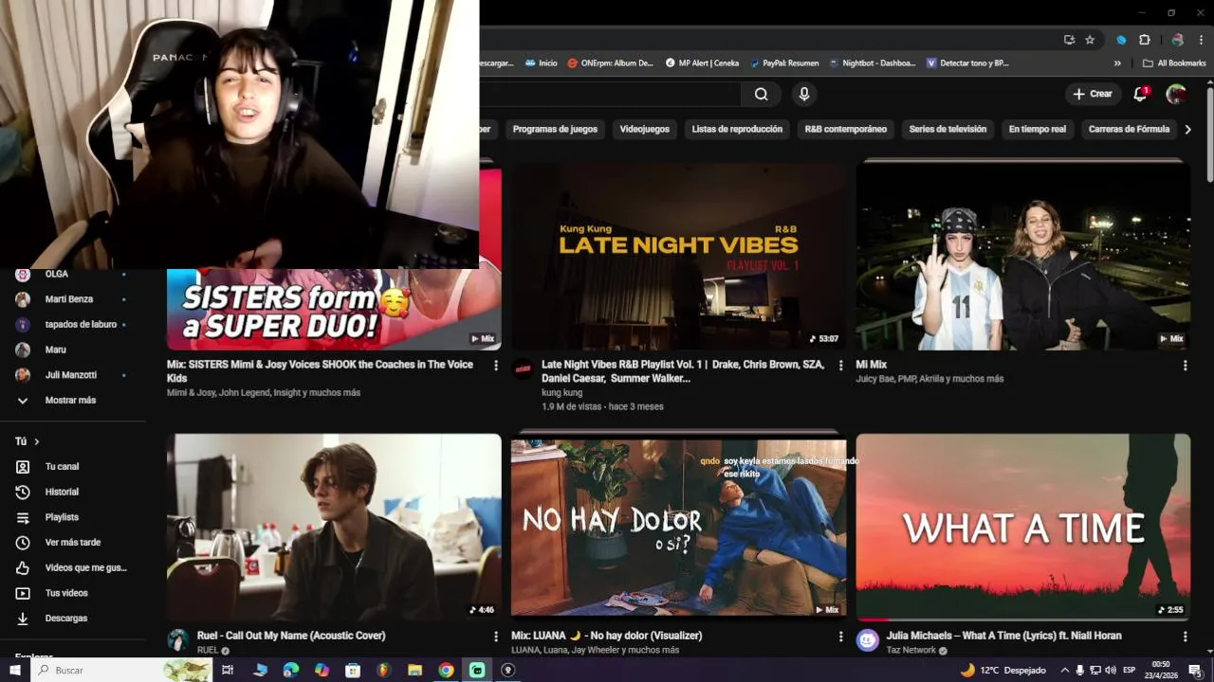1214x682 pixels.
Task: Open the Nightbot Dashboard bookmark
Action: coord(873,63)
